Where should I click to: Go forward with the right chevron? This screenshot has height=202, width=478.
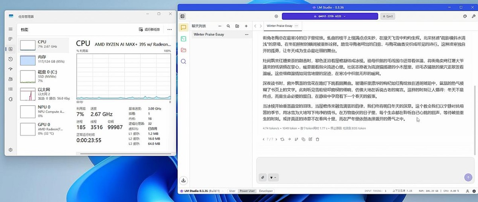pyautogui.click(x=260, y=26)
